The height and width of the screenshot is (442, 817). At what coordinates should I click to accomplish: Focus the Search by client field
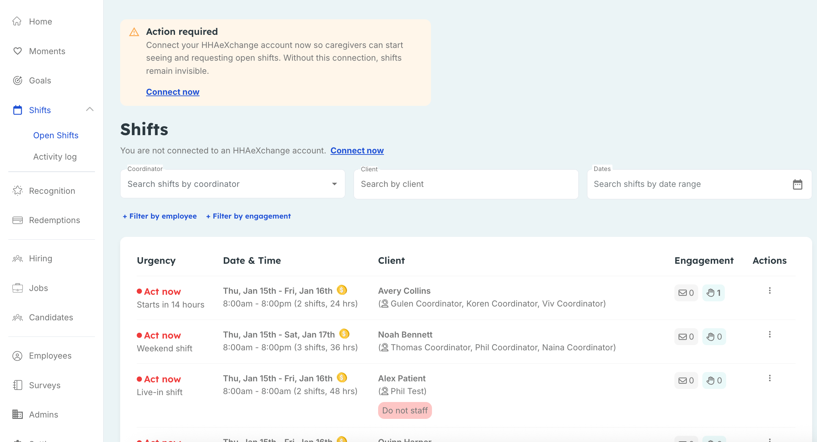coord(466,184)
